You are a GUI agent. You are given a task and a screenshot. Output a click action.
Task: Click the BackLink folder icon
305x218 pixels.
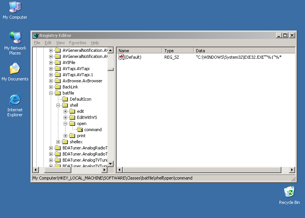(58, 87)
